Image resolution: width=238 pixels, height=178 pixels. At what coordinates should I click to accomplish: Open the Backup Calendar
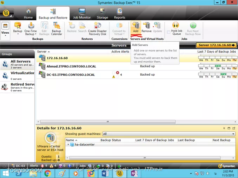[x=57, y=28]
